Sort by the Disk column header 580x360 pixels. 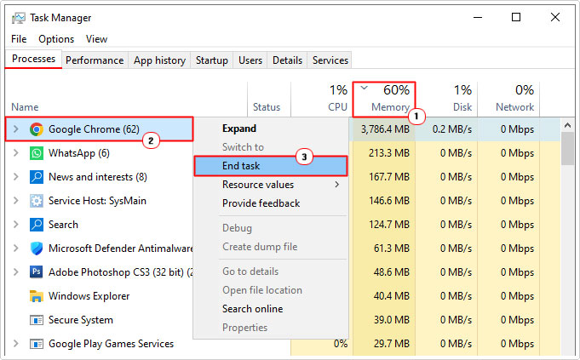(446, 99)
